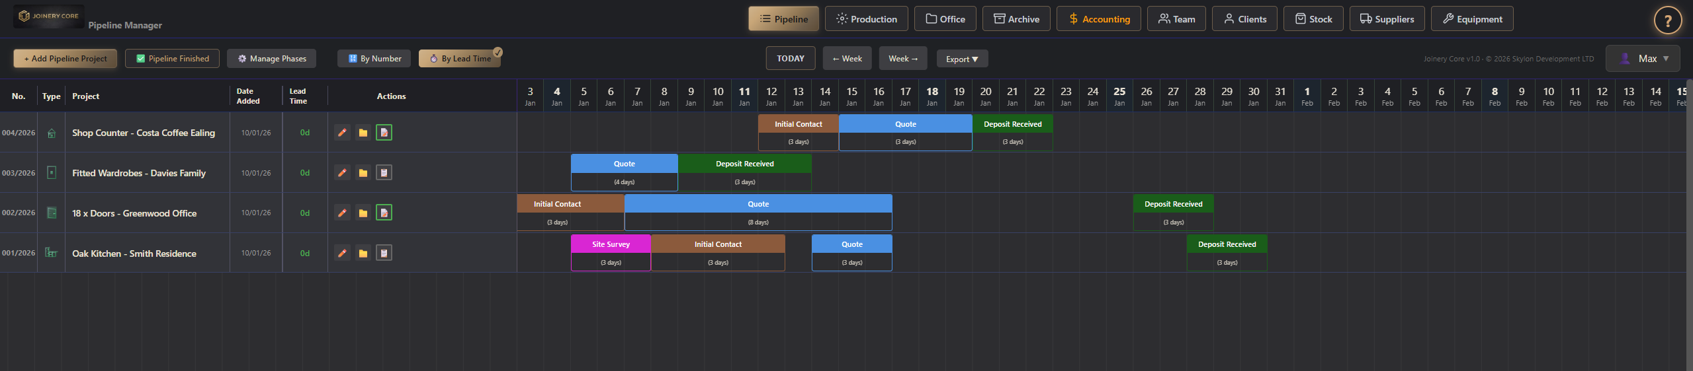The width and height of the screenshot is (1693, 371).
Task: Select Deposit Received bar of Oak Kitchen
Action: click(1227, 253)
